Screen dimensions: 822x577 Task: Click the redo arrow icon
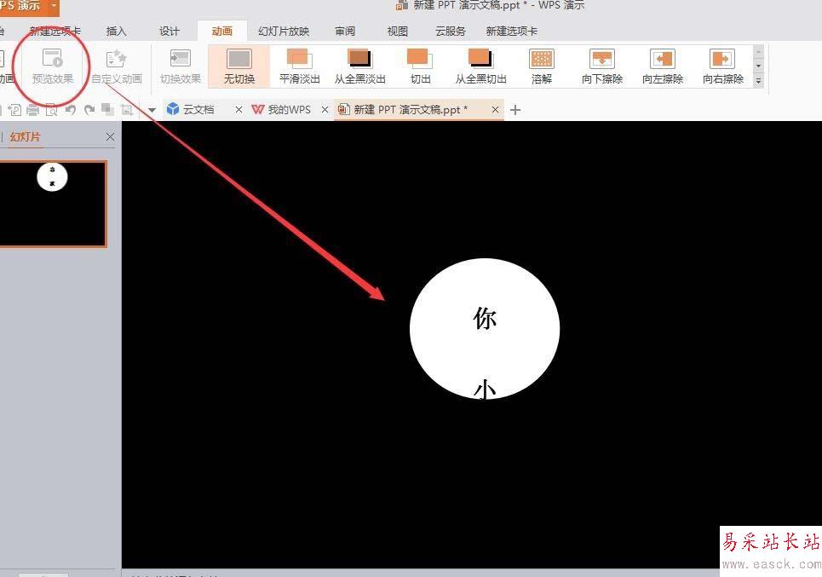[89, 110]
